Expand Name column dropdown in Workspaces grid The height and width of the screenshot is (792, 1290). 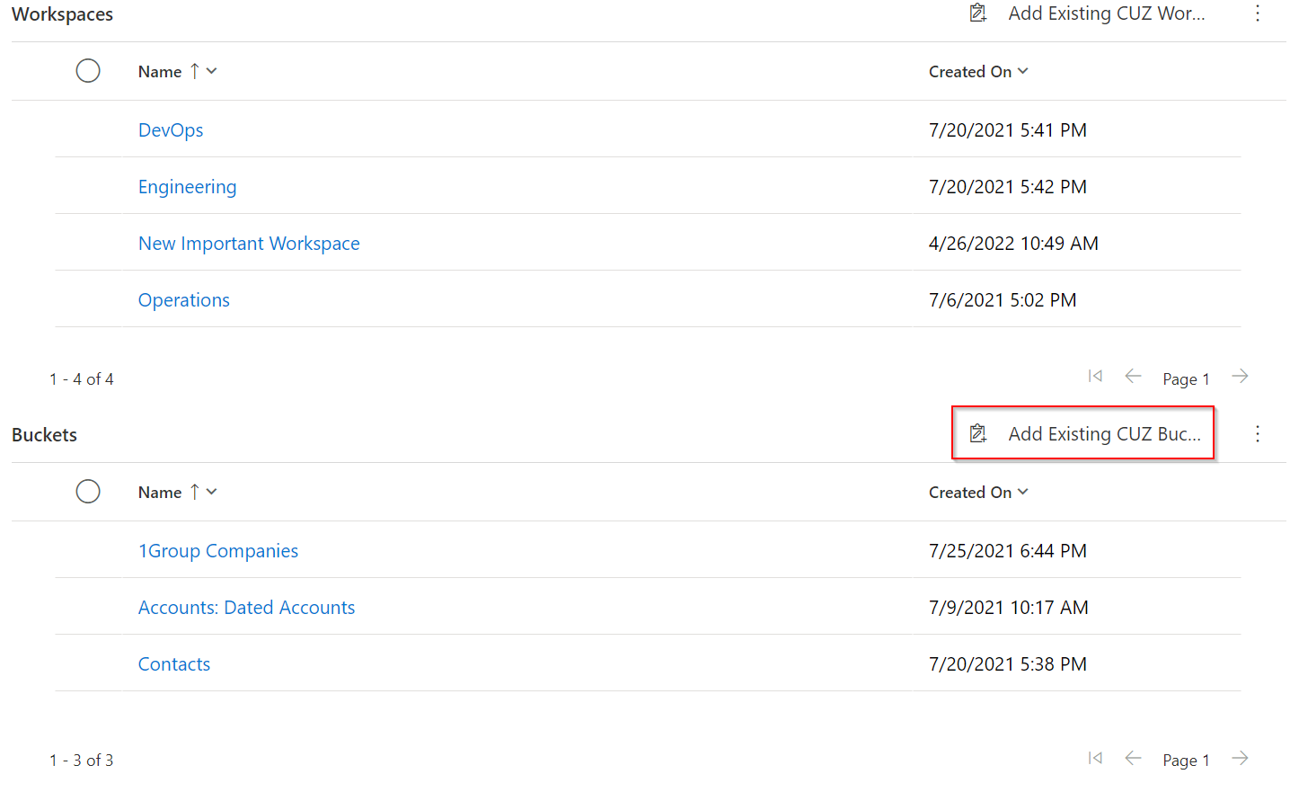click(x=212, y=71)
